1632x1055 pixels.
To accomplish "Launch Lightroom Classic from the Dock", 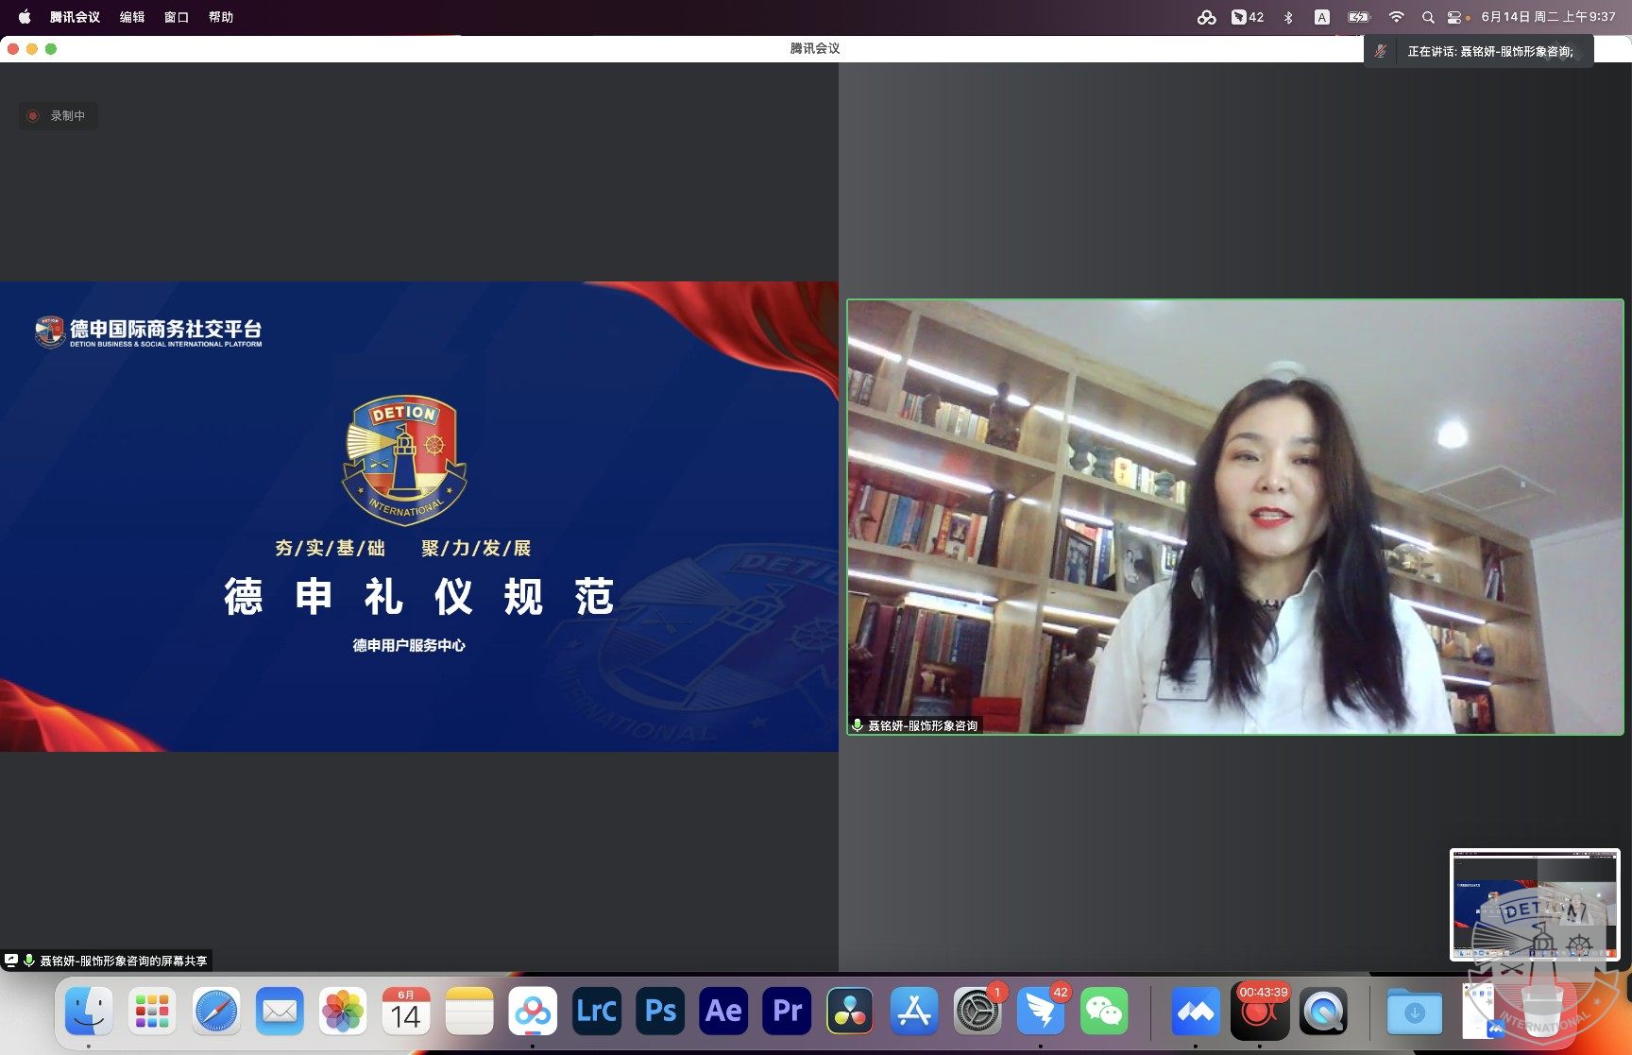I will tap(597, 1012).
